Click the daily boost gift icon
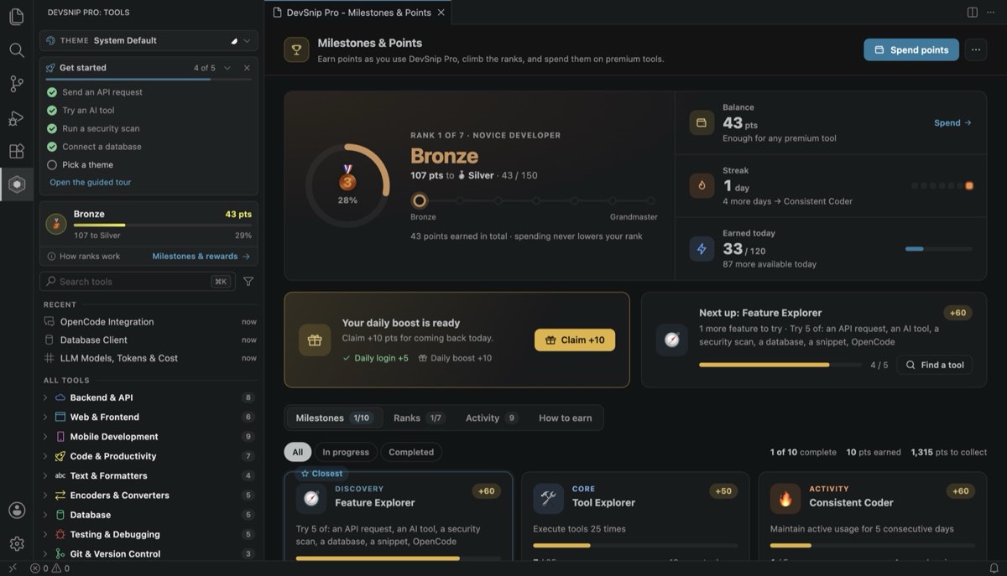Image resolution: width=1007 pixels, height=576 pixels. point(315,340)
